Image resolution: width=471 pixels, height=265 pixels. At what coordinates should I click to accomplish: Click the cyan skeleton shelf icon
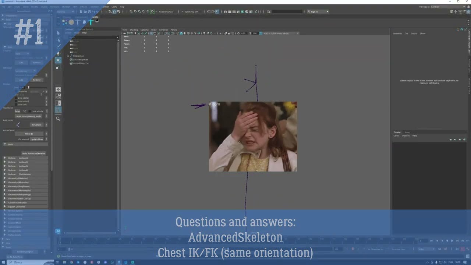[91, 22]
